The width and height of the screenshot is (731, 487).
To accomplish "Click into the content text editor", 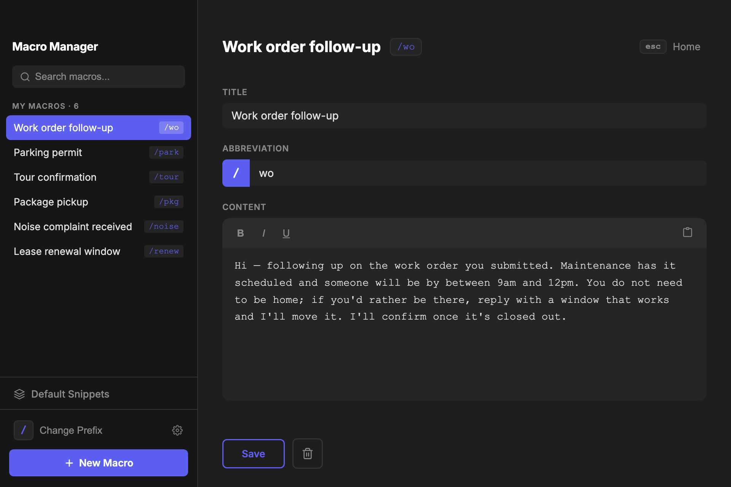I will click(464, 324).
